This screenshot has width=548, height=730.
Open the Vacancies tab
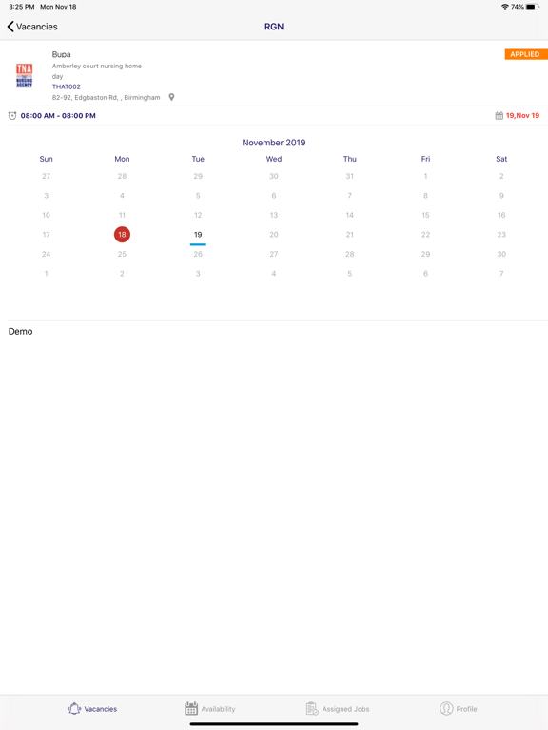click(x=92, y=709)
